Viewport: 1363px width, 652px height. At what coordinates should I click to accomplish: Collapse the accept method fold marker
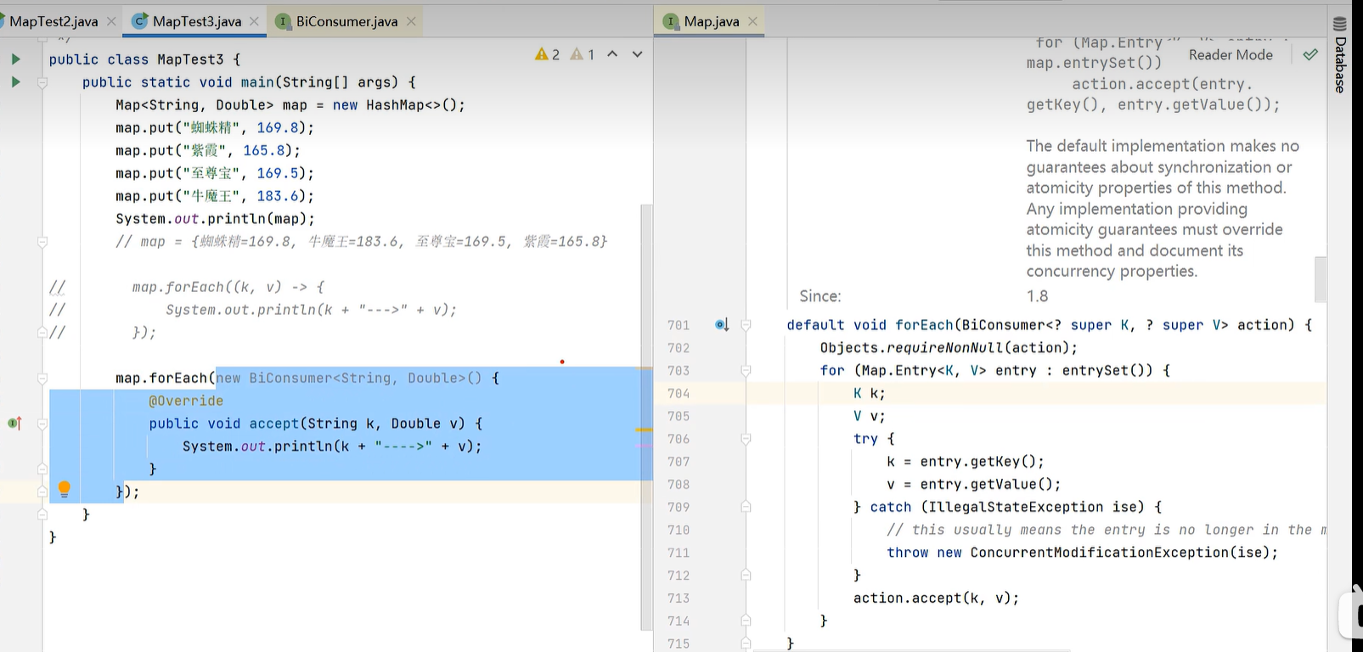pyautogui.click(x=42, y=424)
